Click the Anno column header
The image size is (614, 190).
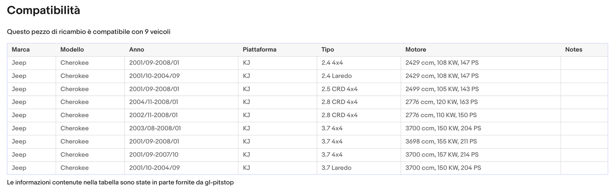click(x=136, y=50)
